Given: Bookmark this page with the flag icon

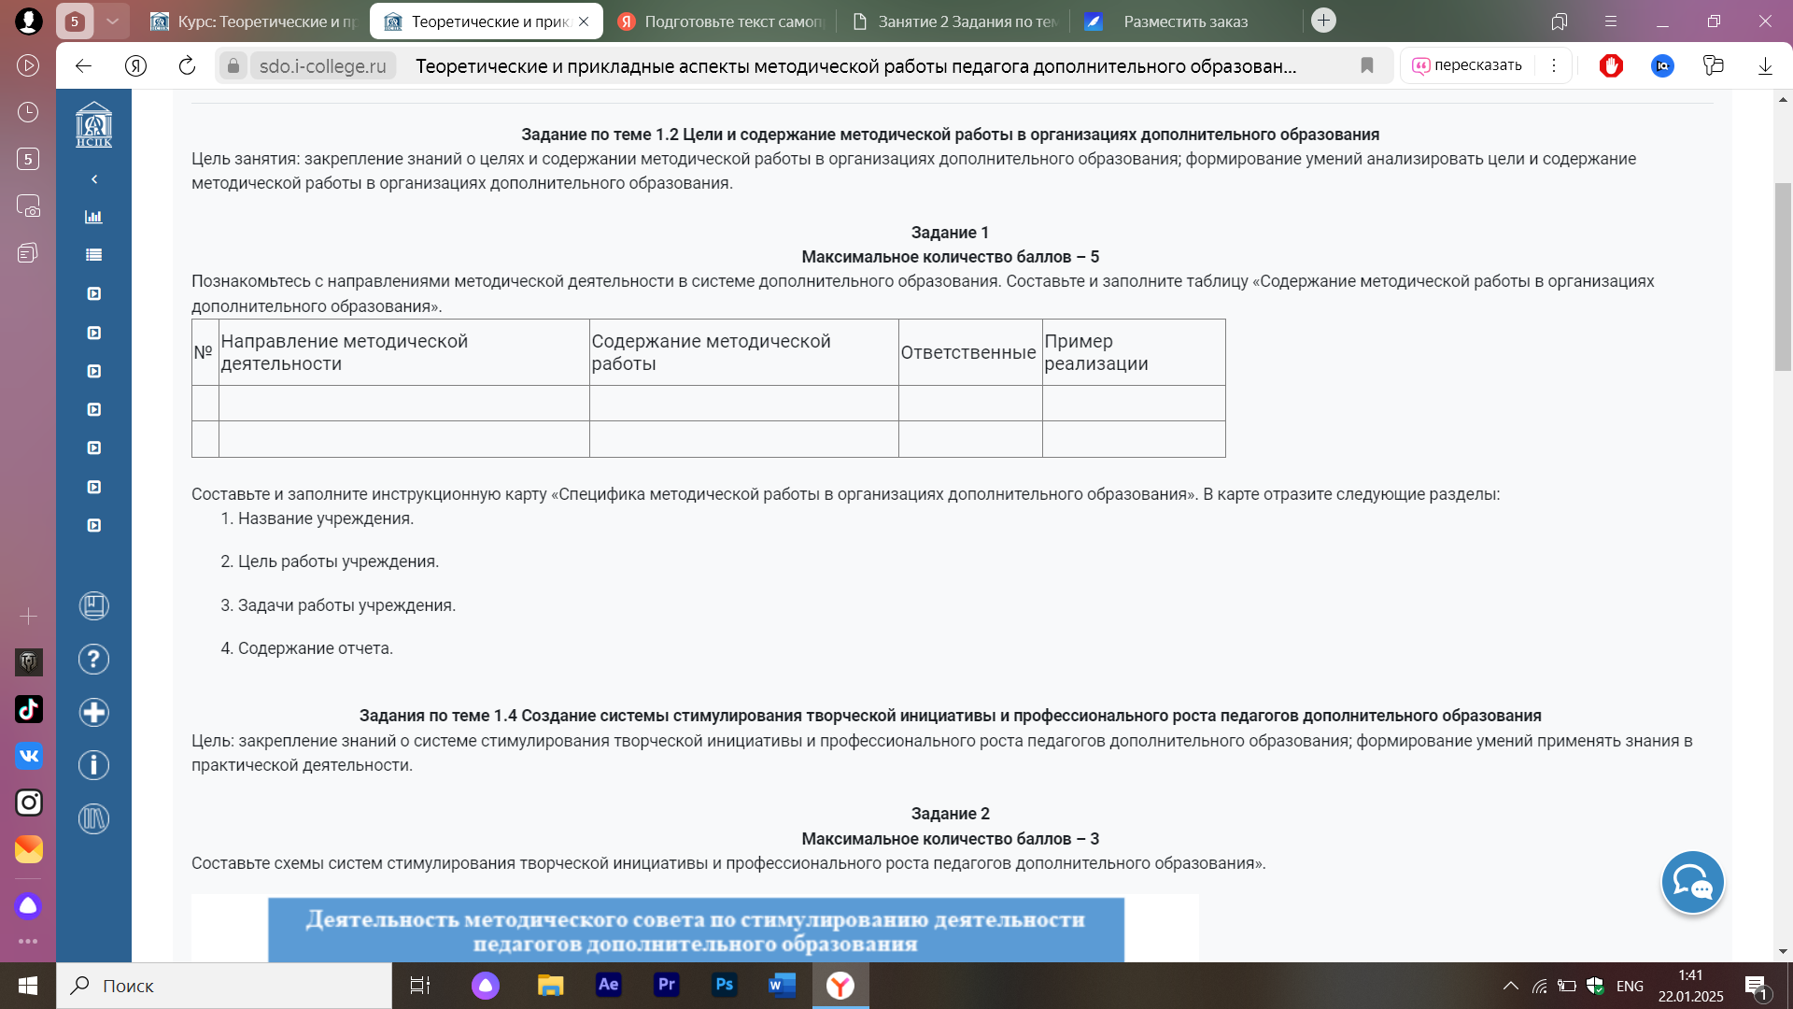Looking at the screenshot, I should click(x=1367, y=65).
